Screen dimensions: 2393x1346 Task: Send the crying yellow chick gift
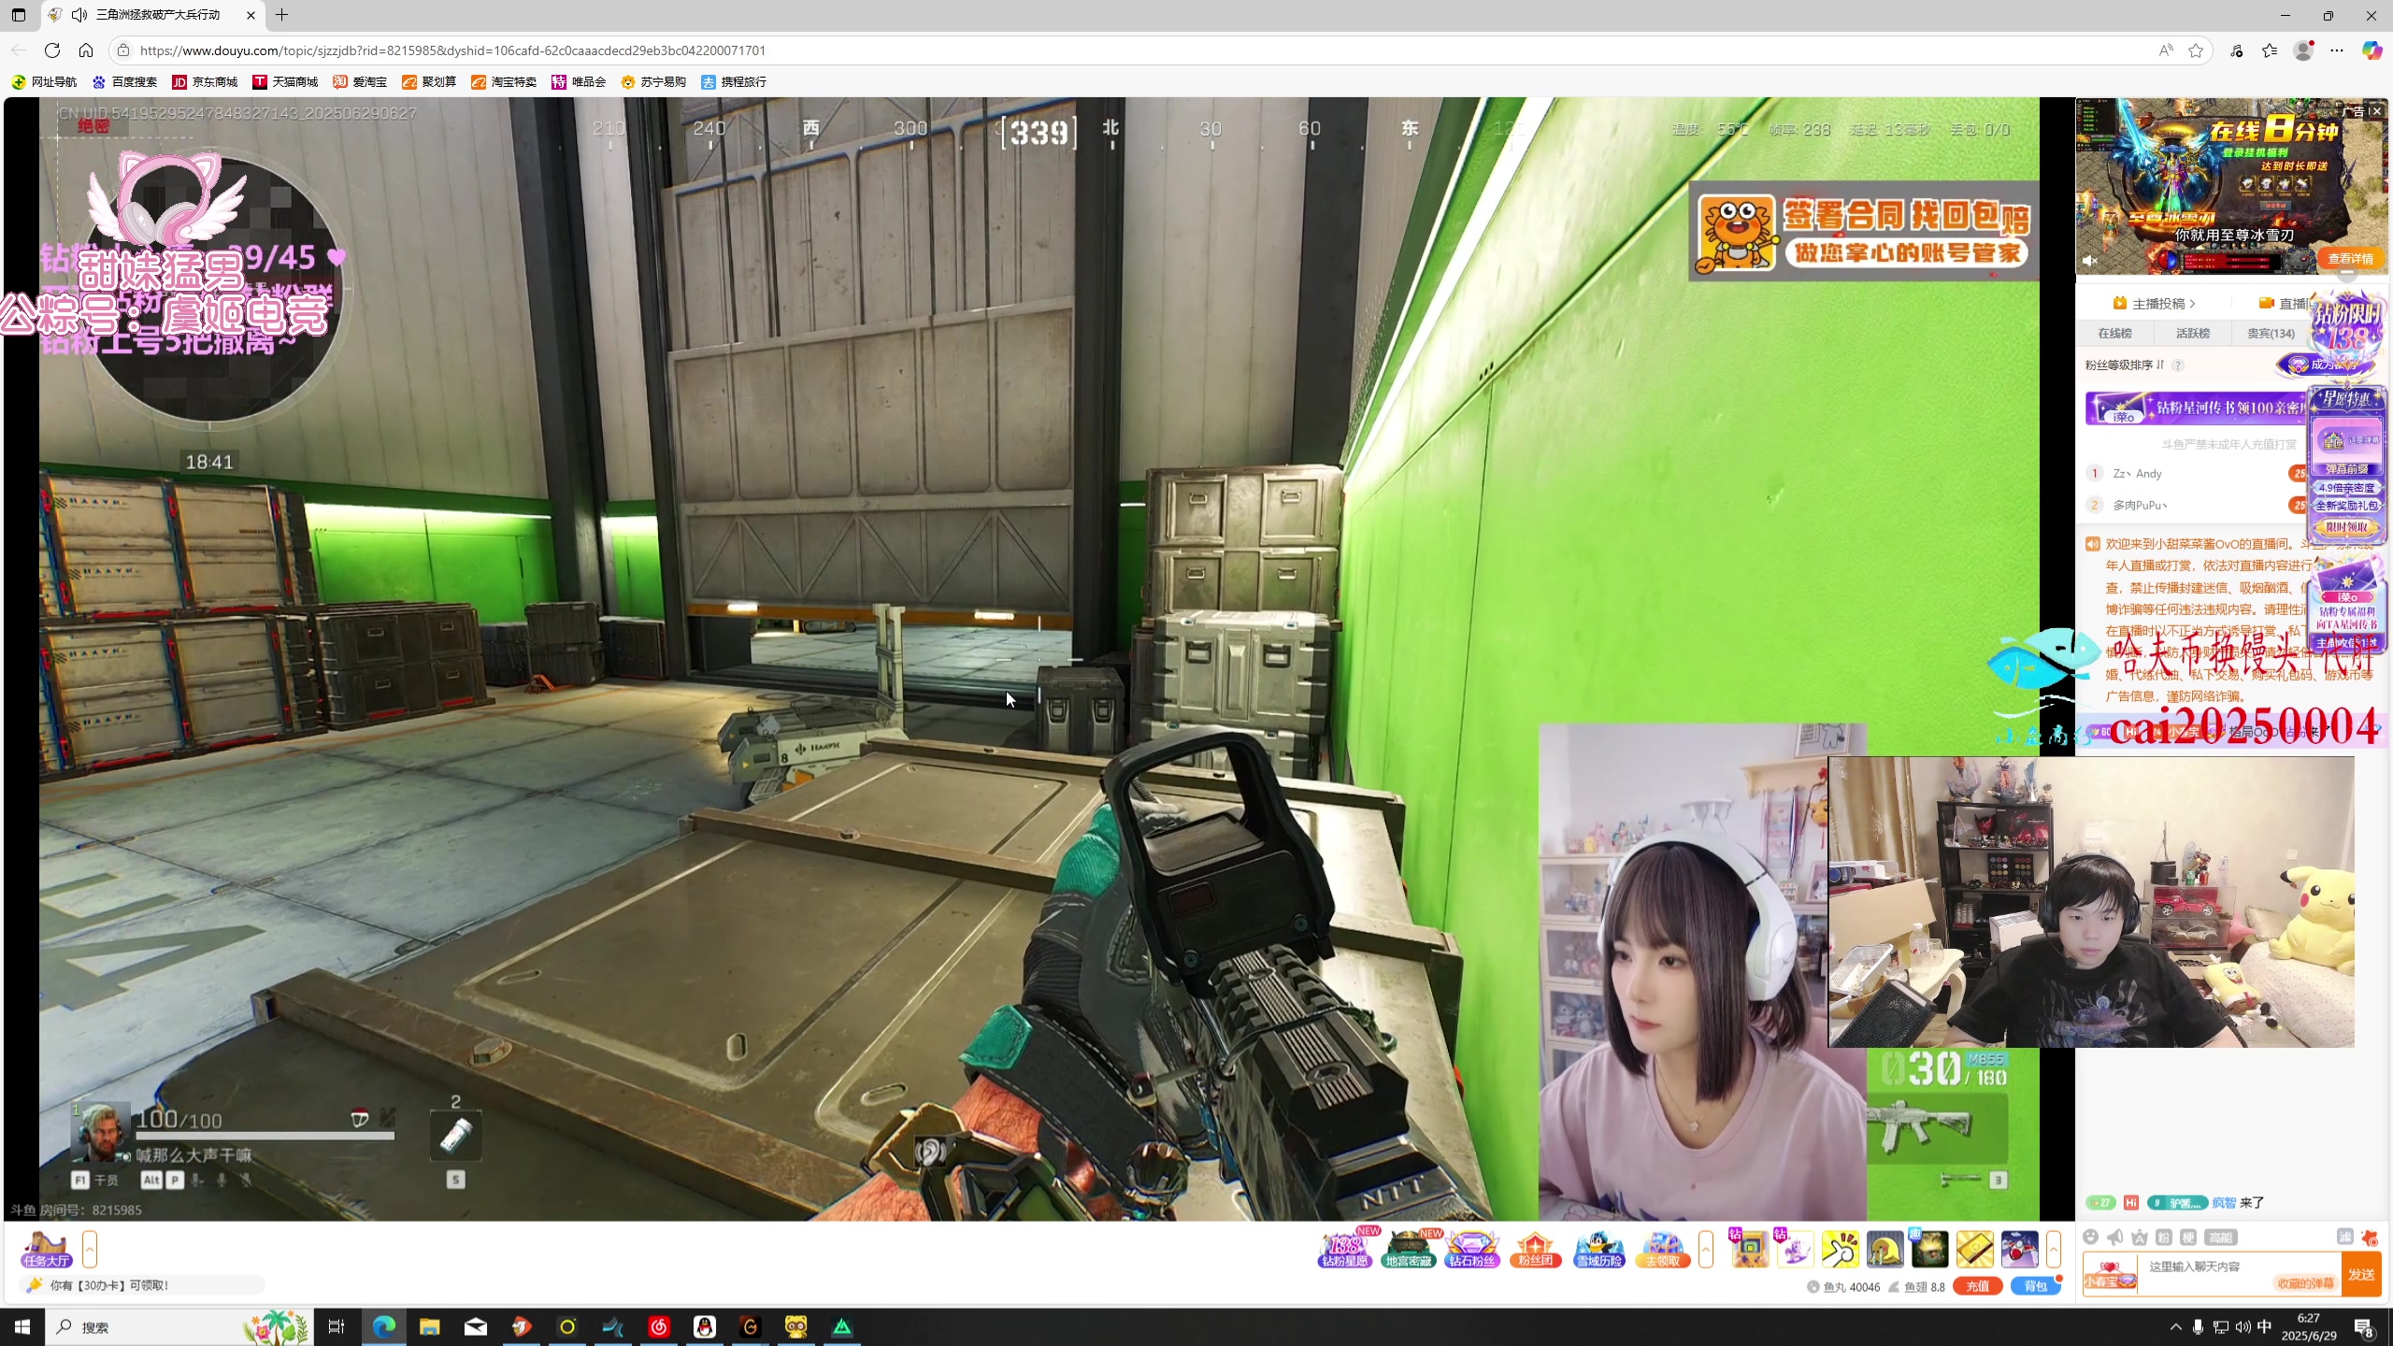click(x=1884, y=1249)
